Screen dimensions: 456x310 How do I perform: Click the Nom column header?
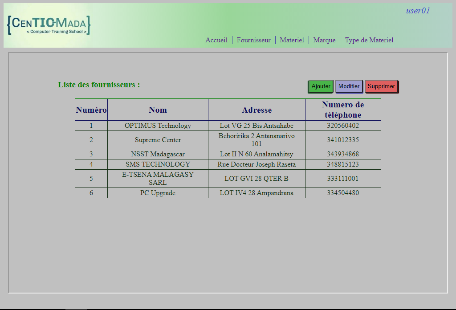158,110
